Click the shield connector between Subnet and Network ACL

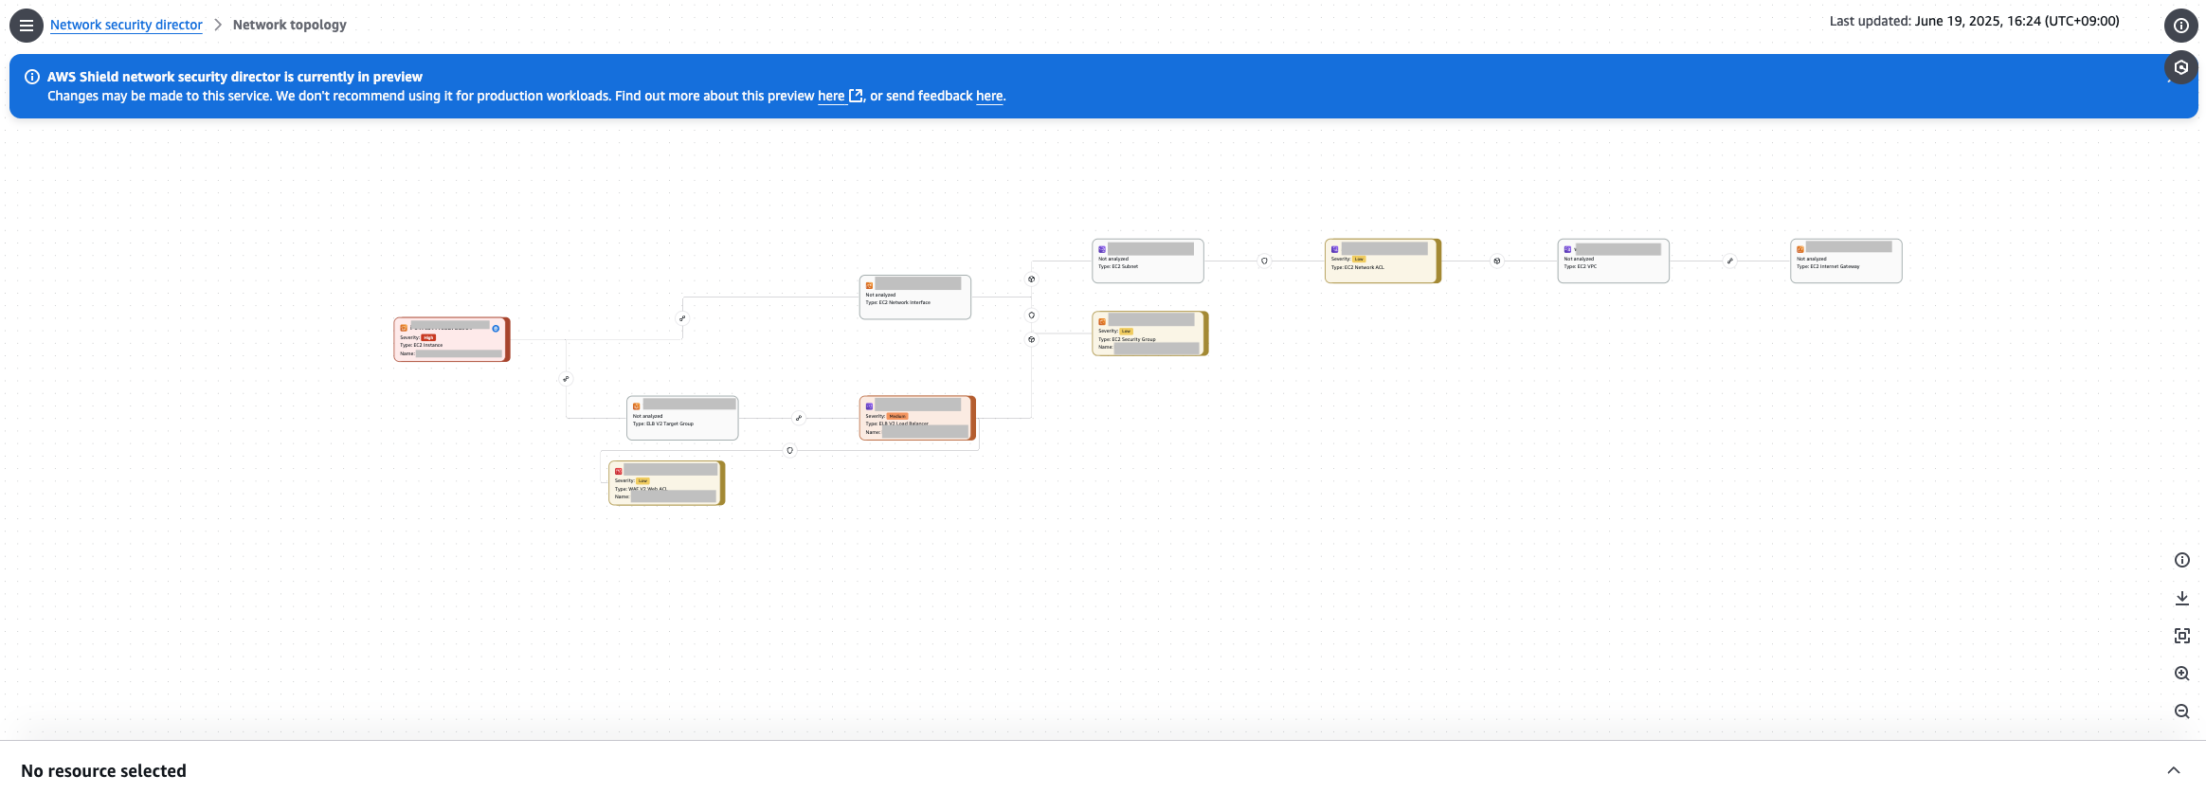point(1264,261)
